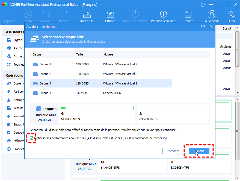Close the disk copy wizard dialog
The height and width of the screenshot is (181, 240).
point(211,27)
